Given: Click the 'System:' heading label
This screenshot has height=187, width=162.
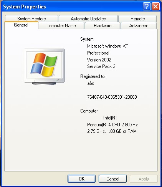Looking at the screenshot, I should pos(87,39).
